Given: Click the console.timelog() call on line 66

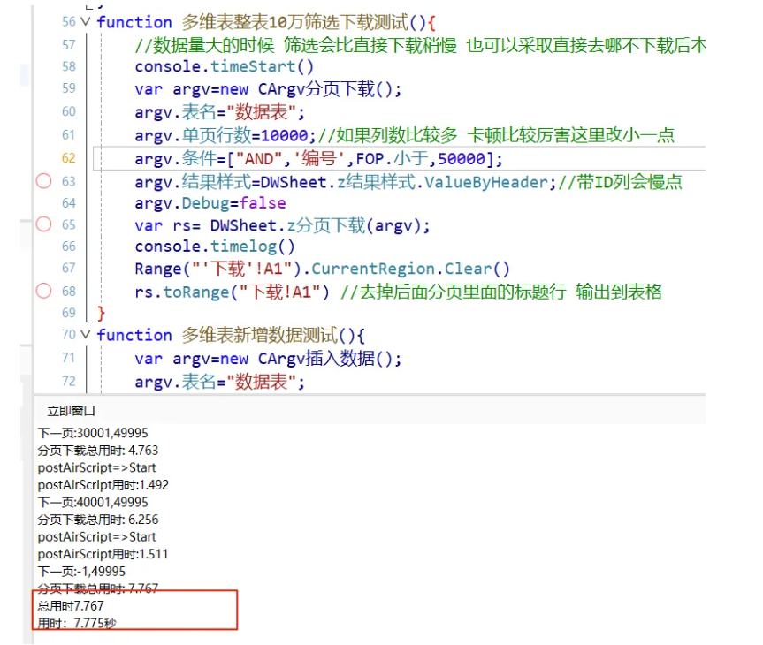Looking at the screenshot, I should pos(215,247).
